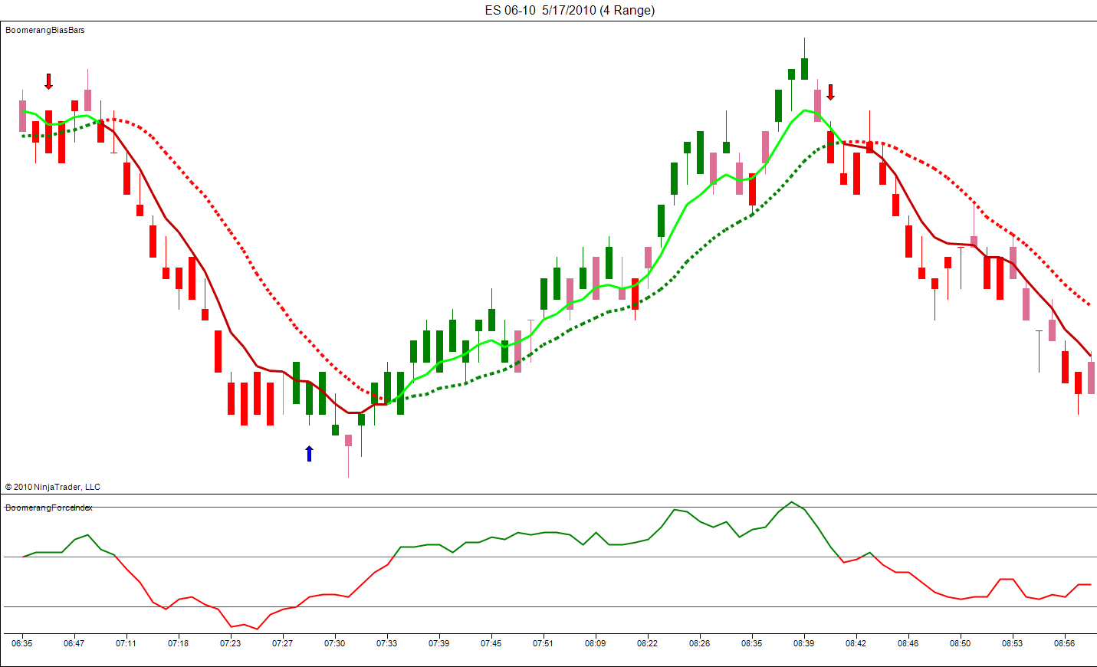Select the 07:45 time axis label
The image size is (1097, 667).
(491, 643)
